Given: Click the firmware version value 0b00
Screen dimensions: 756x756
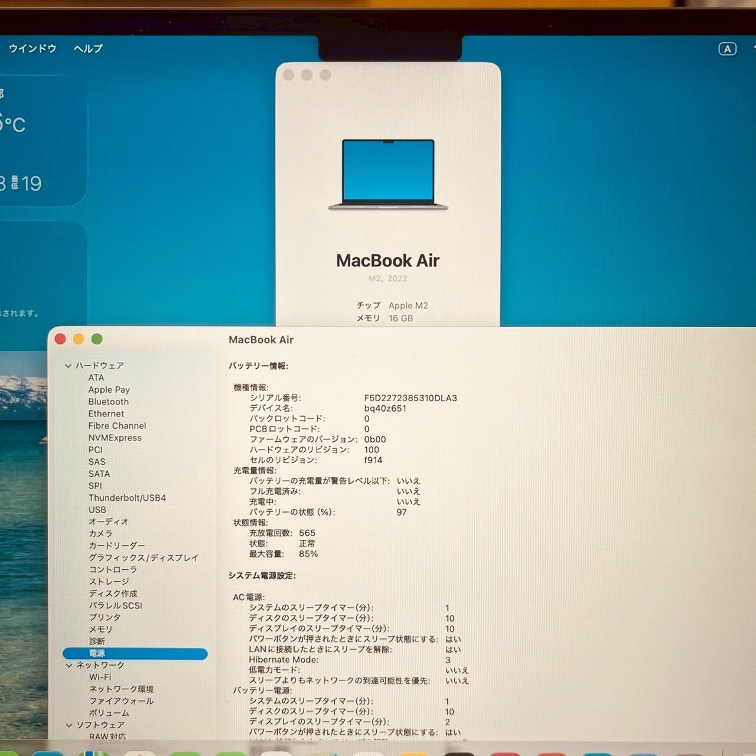Looking at the screenshot, I should tap(375, 439).
